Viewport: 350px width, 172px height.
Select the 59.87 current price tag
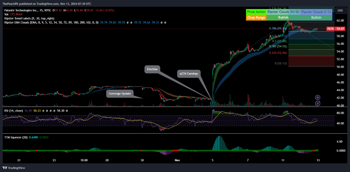point(340,29)
